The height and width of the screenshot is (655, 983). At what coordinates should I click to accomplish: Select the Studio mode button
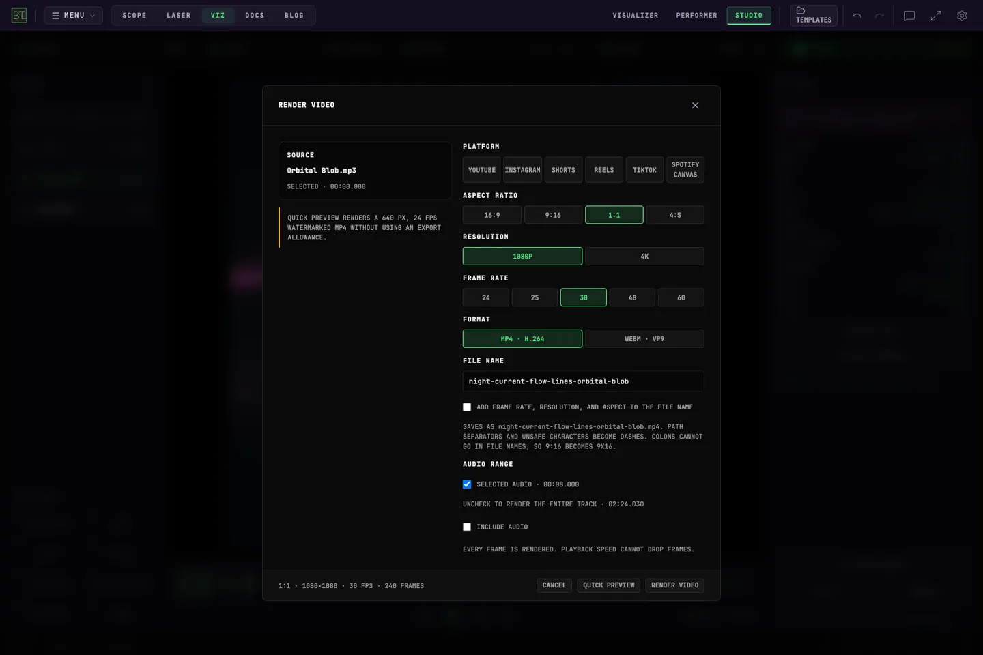point(749,15)
